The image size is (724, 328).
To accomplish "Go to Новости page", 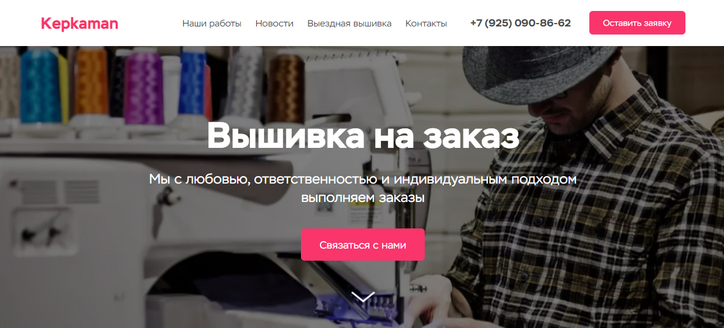I will (x=275, y=24).
